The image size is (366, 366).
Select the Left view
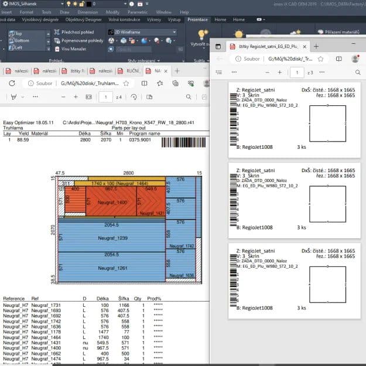click(x=15, y=47)
